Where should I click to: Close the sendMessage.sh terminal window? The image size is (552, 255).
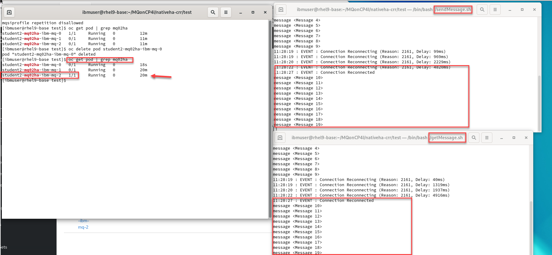click(x=534, y=10)
